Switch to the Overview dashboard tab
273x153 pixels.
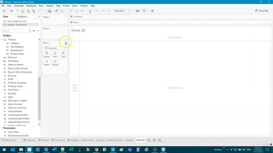pyautogui.click(x=29, y=140)
